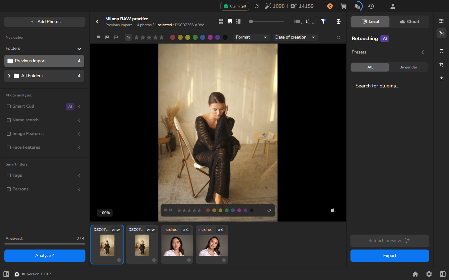Click the orange discount badge icon
Image resolution: width=449 pixels, height=280 pixels.
(x=330, y=6)
